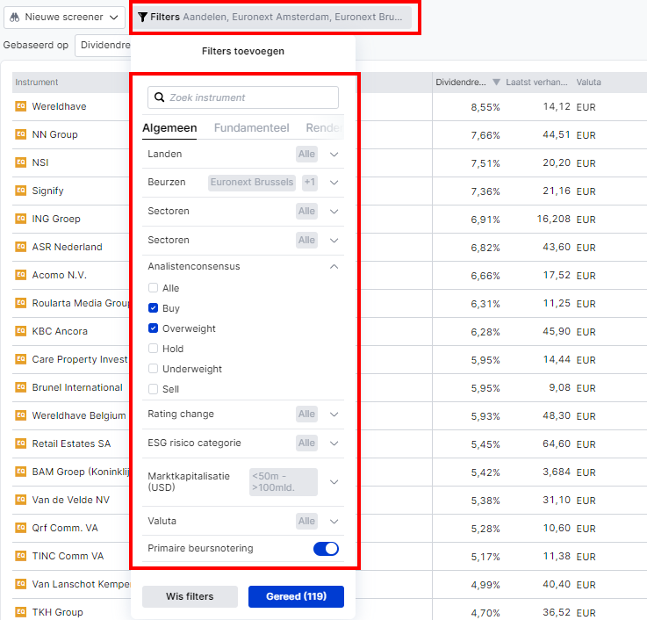This screenshot has width=647, height=620.
Task: Click the EQ icon next to Acomo N.V.
Action: [x=21, y=275]
